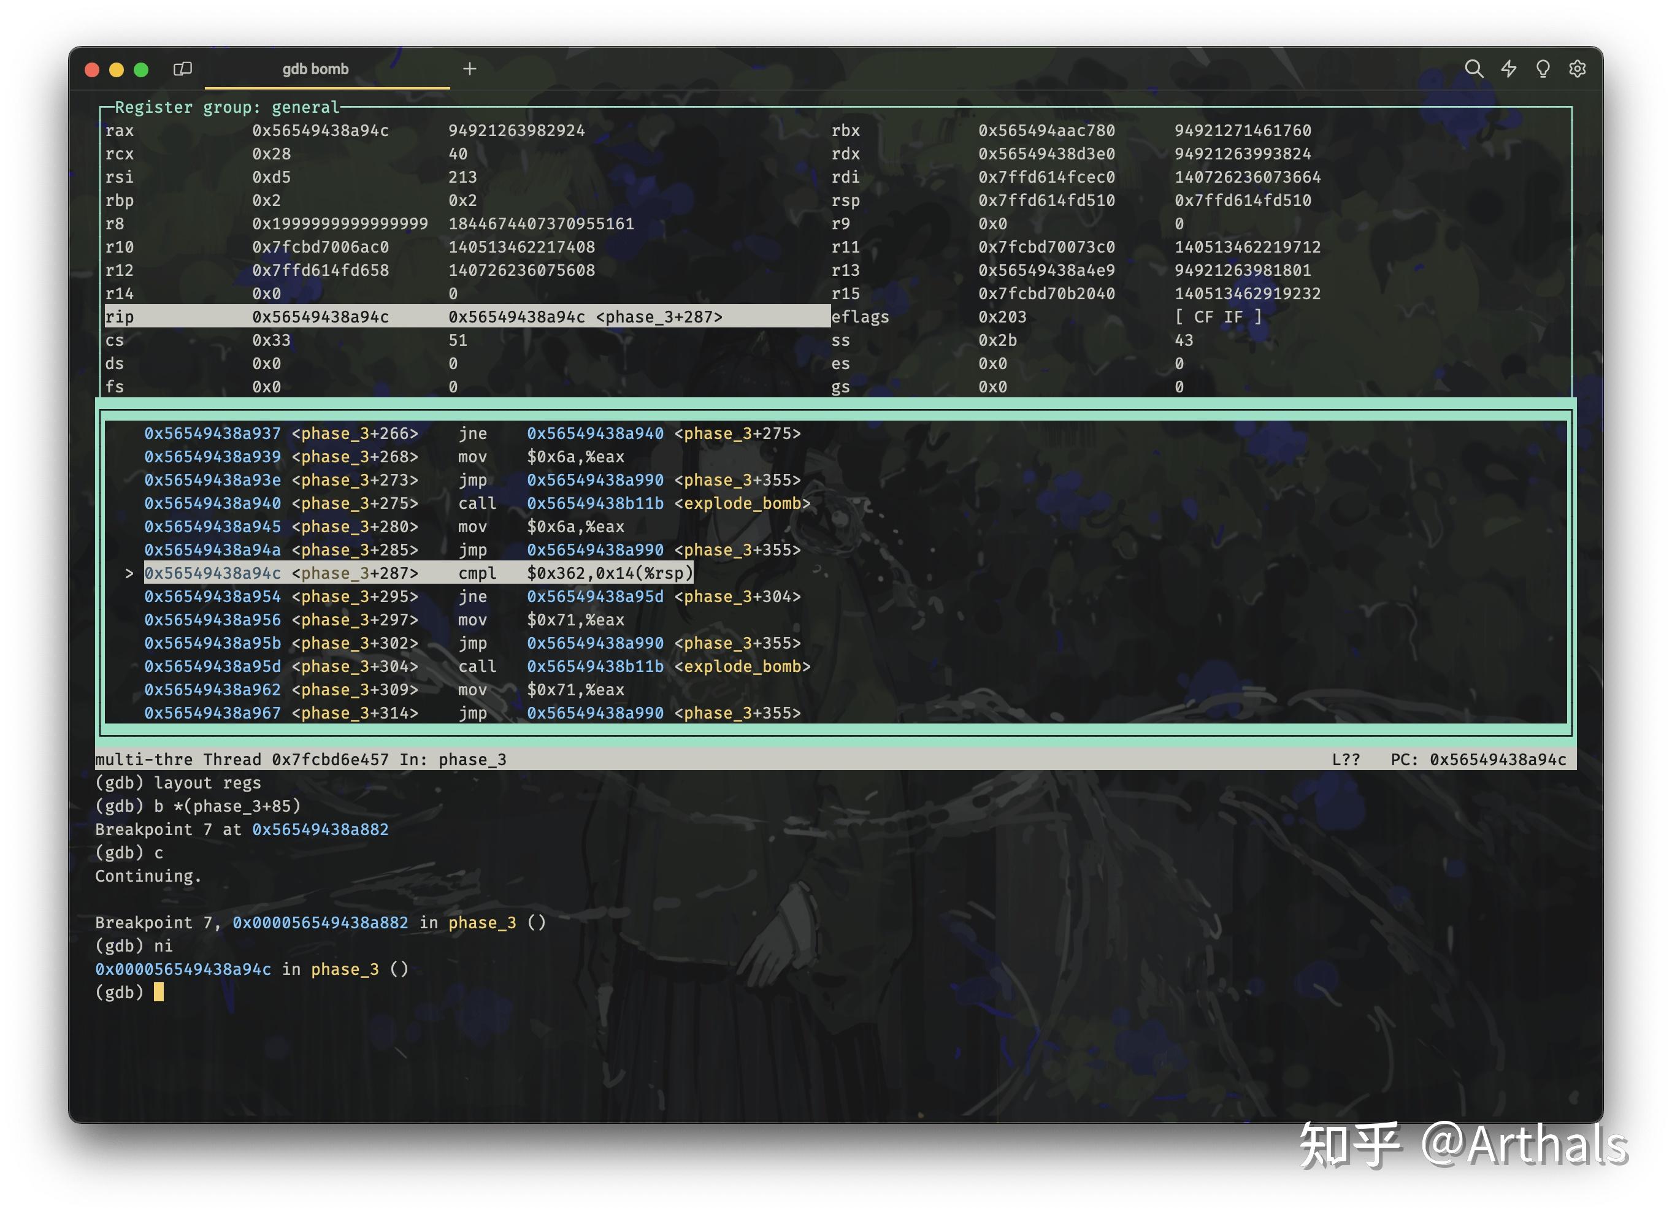Click the eflags register value

coord(1002,317)
